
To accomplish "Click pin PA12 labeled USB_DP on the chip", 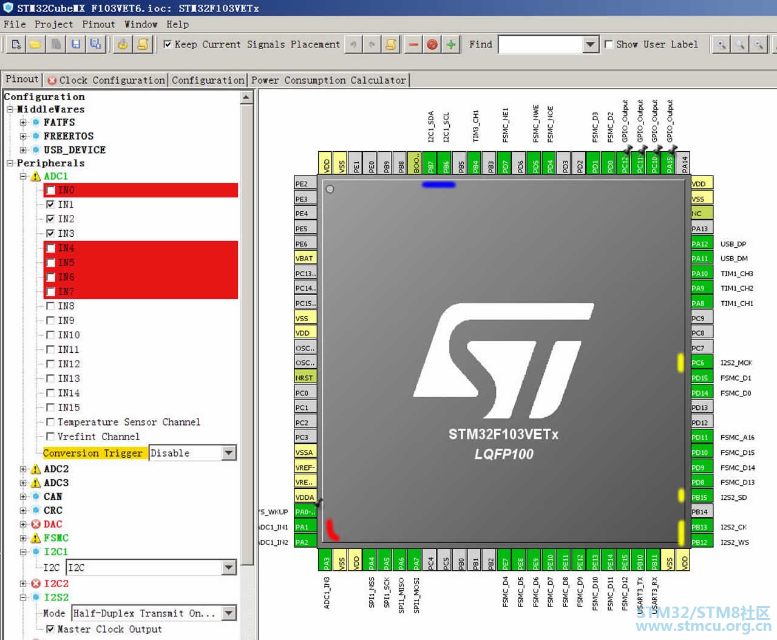I will pyautogui.click(x=701, y=244).
